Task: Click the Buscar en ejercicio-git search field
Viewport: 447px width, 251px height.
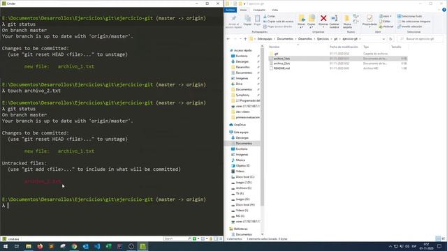Action: (420, 39)
